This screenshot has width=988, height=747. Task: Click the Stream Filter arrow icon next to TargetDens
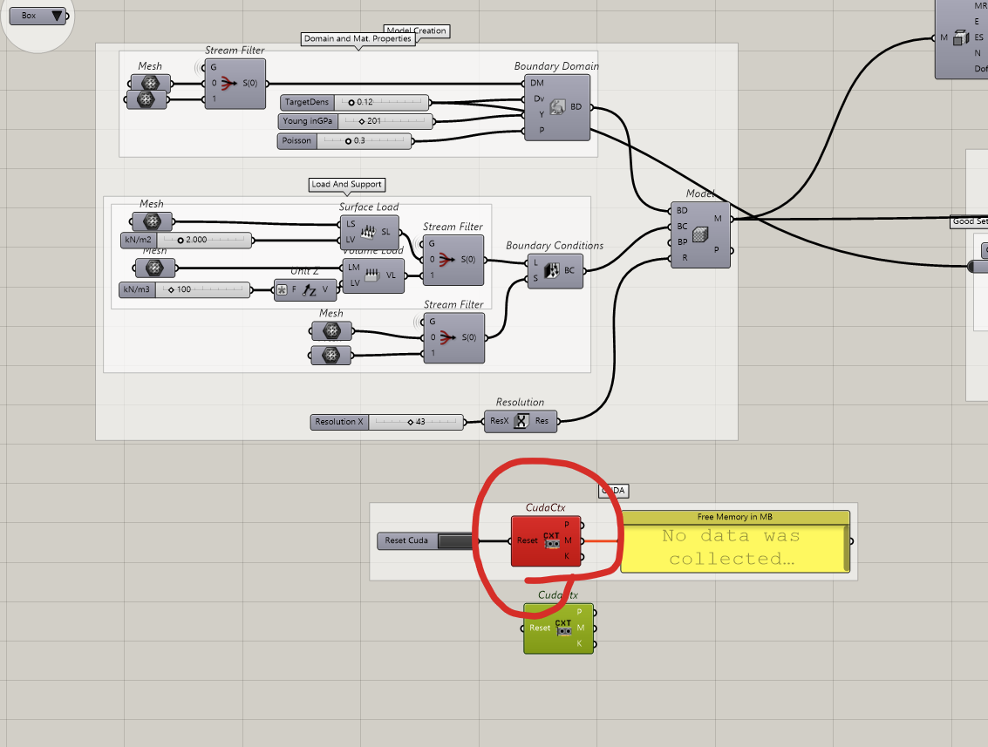(x=228, y=83)
